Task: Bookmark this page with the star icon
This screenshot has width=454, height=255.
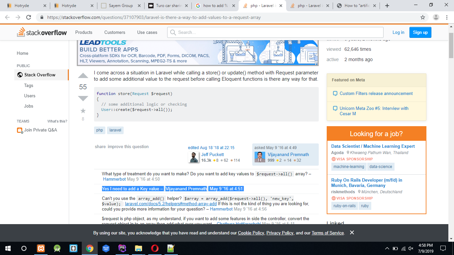Action: 423,17
